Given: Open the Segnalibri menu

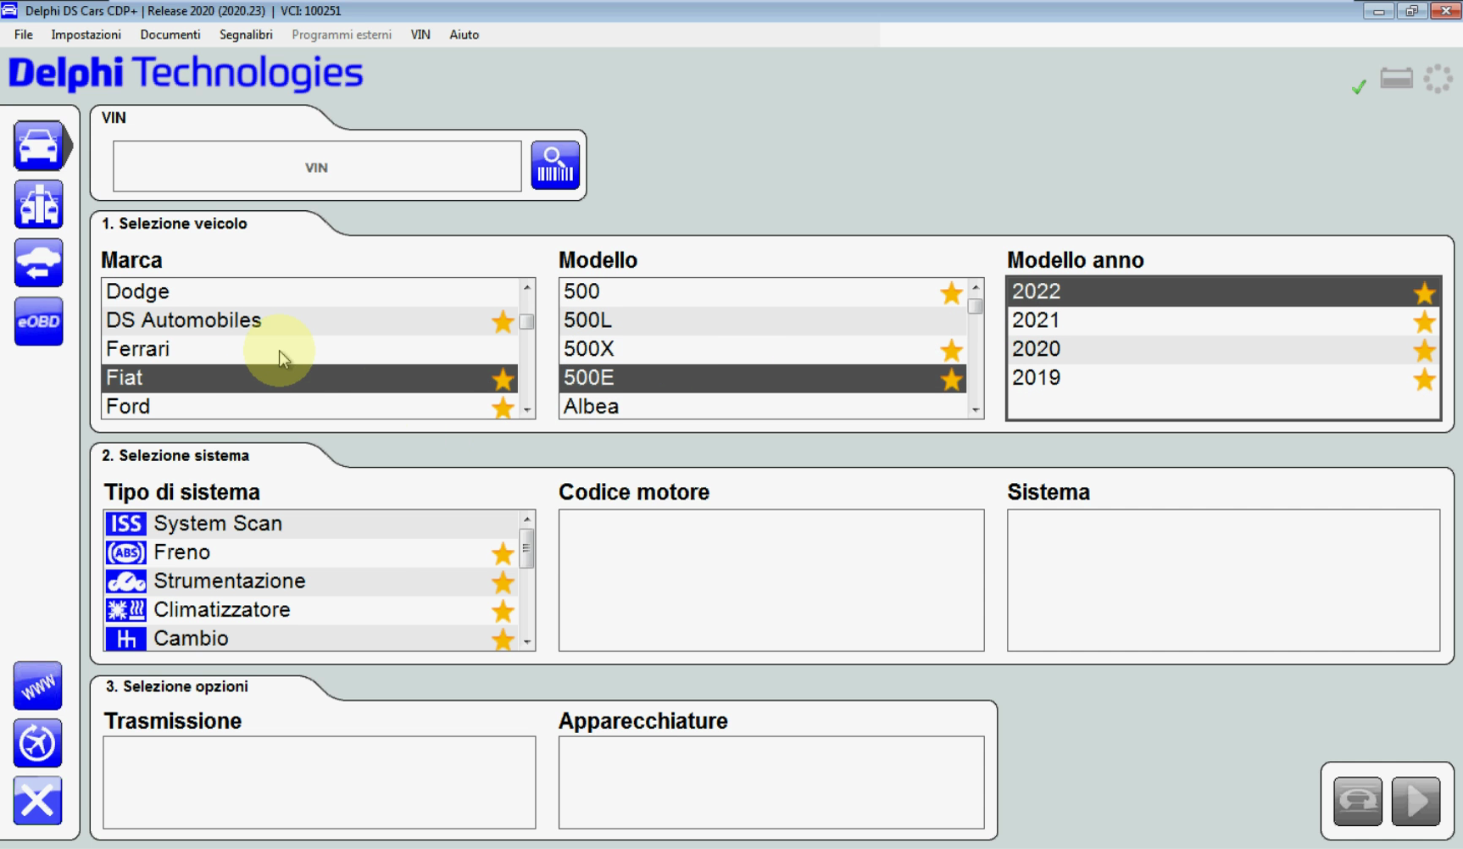Looking at the screenshot, I should point(246,35).
